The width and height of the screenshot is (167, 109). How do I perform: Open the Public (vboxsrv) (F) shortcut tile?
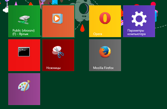click(x=24, y=21)
